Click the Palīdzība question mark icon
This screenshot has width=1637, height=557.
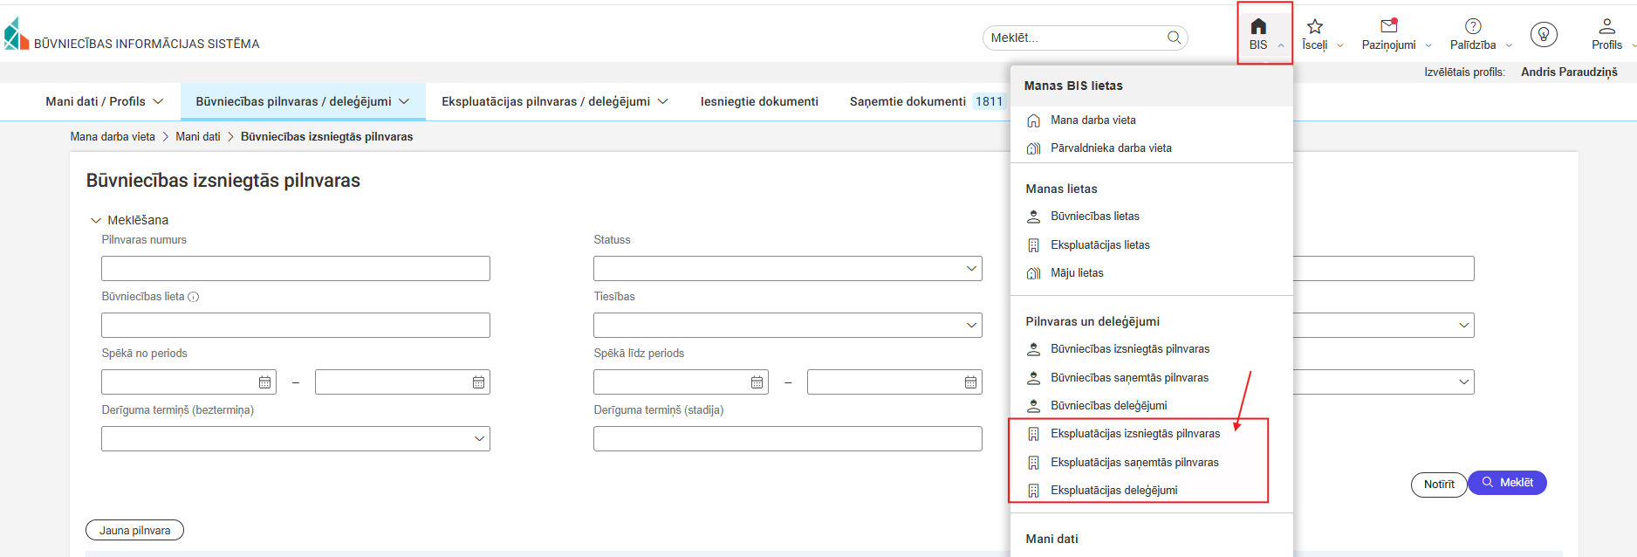[x=1473, y=26]
